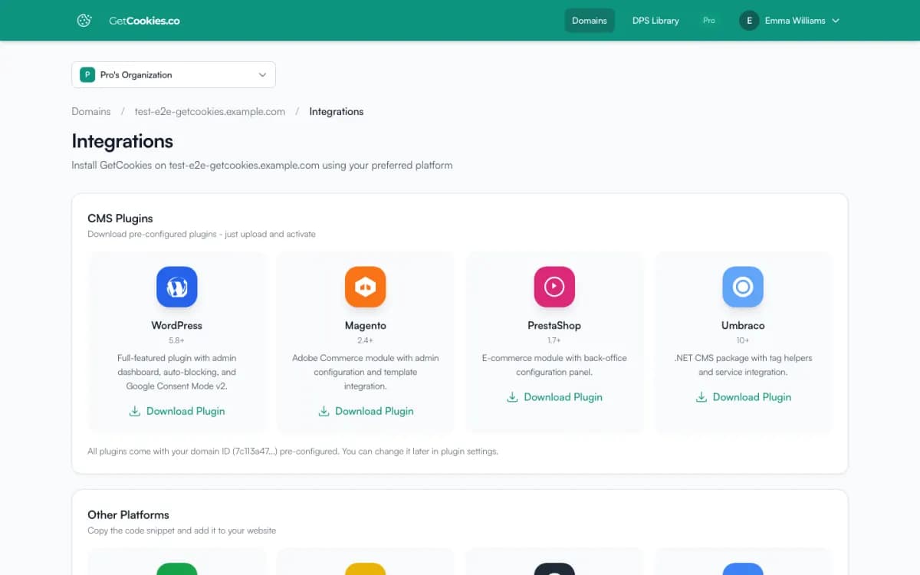Screen dimensions: 920x575
Task: Open test-e2e-getcookies.example.com breadcrumb link
Action: click(x=210, y=111)
